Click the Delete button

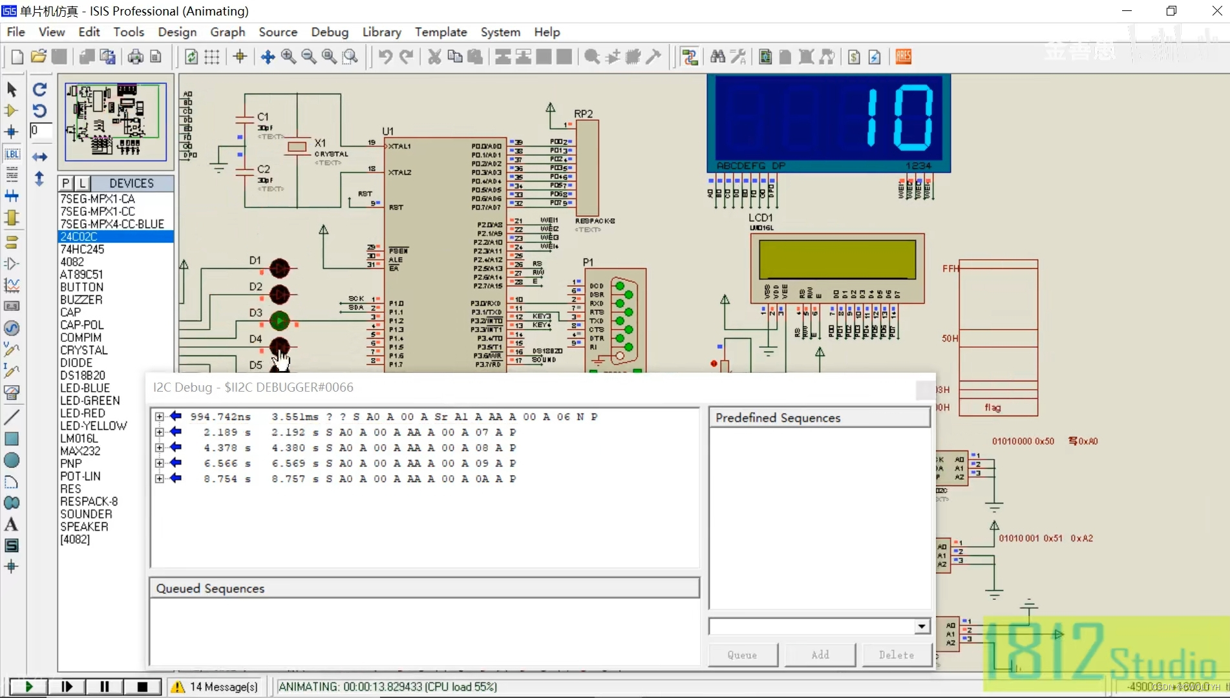(896, 655)
